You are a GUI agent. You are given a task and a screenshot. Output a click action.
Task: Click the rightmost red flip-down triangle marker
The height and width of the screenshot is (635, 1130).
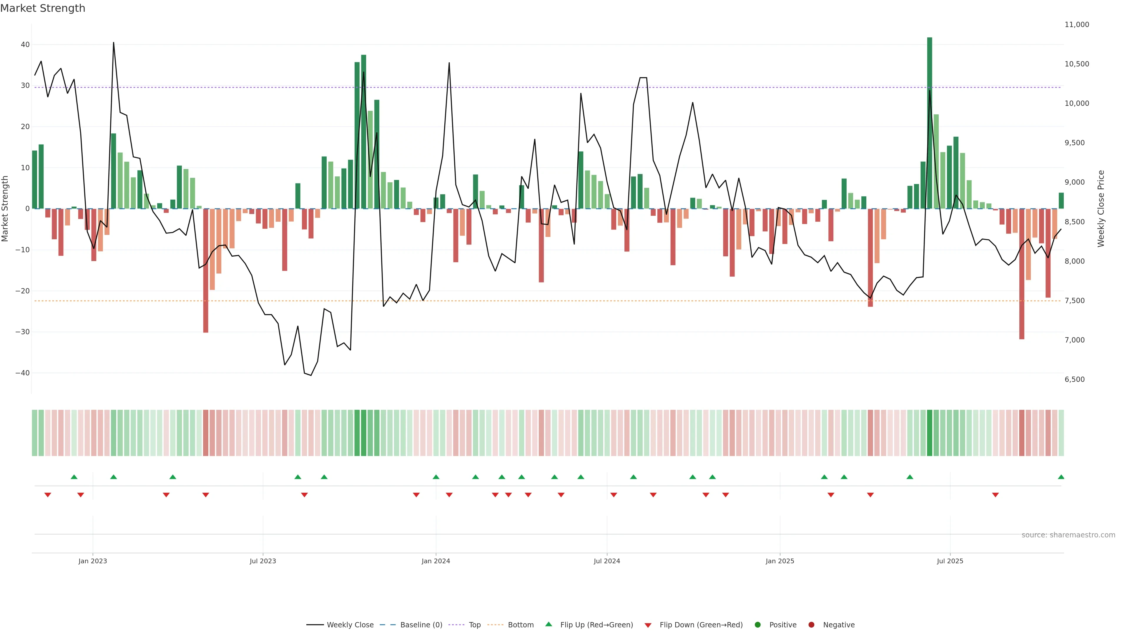(x=995, y=495)
